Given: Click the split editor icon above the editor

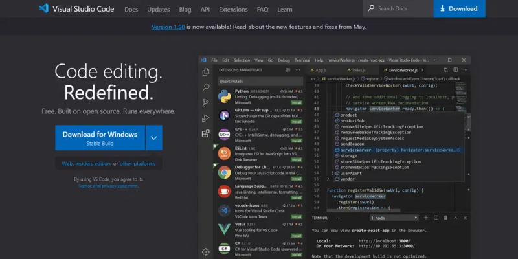Looking at the screenshot, I should click(x=456, y=70).
